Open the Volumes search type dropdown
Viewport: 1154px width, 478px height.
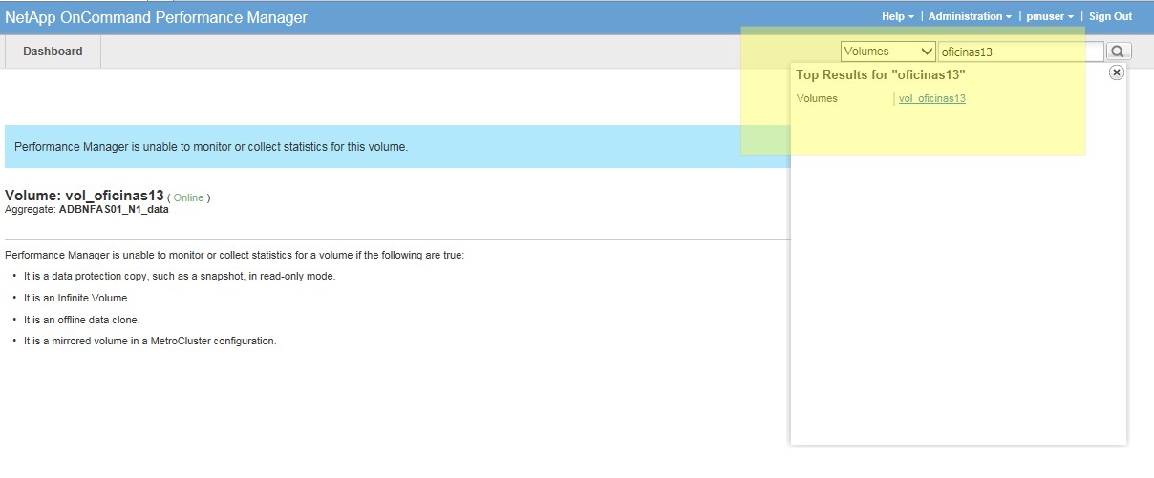[x=888, y=52]
